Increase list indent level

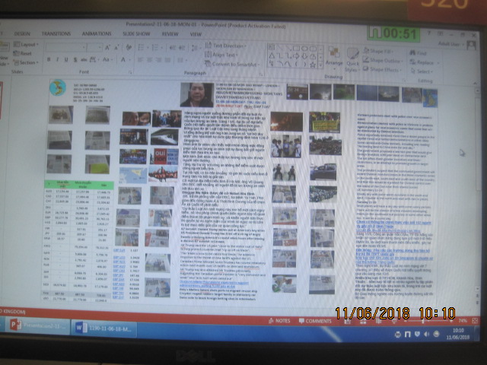182,48
